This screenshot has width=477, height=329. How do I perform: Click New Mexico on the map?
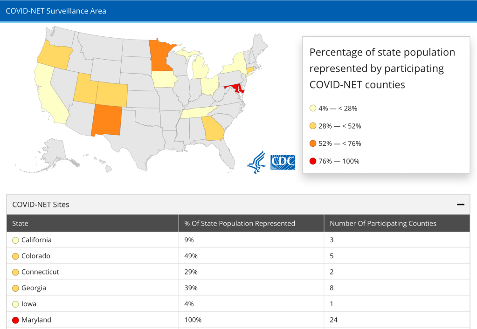109,120
